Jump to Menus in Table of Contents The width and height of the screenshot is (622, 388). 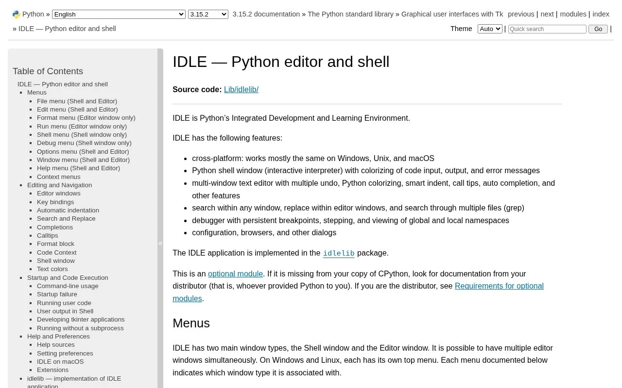click(37, 93)
